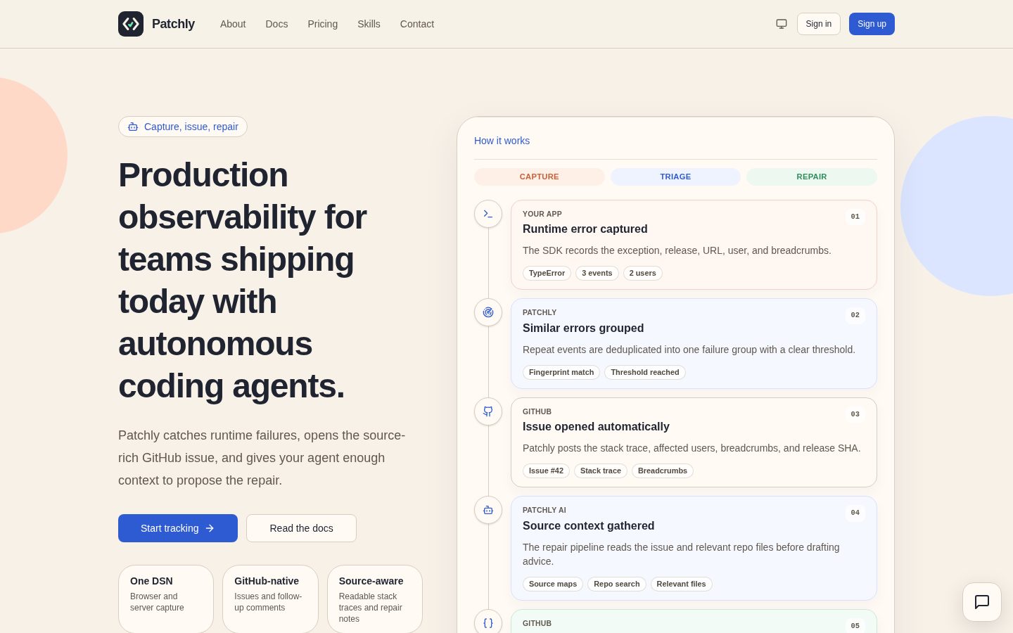Click the GitHub icon beside Issue opened automatically
This screenshot has width=1013, height=633.
(488, 411)
